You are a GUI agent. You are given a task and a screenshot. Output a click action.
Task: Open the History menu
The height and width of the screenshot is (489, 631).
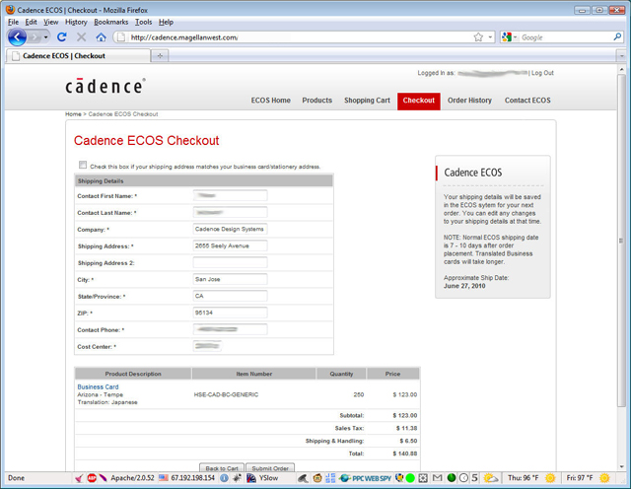click(76, 22)
